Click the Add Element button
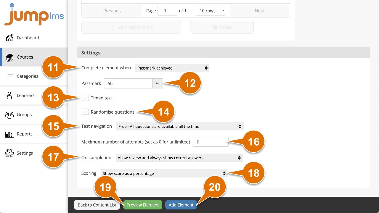Viewport: 379px width, 213px height. (181, 205)
